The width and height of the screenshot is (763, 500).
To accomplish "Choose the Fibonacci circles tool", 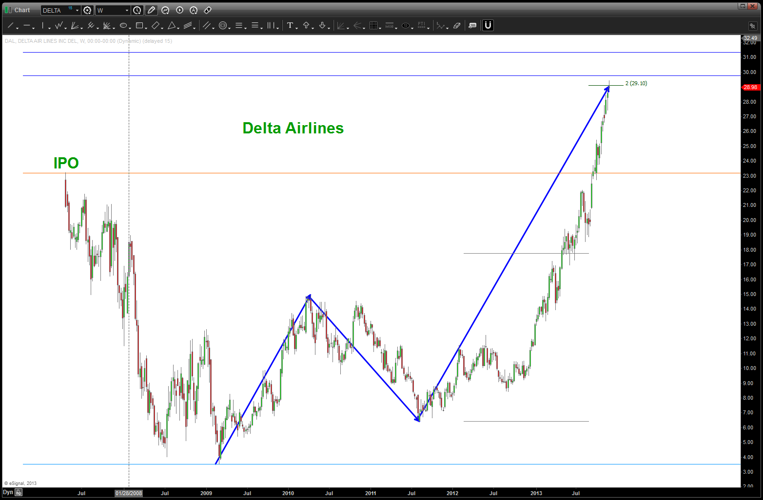I will click(x=223, y=26).
